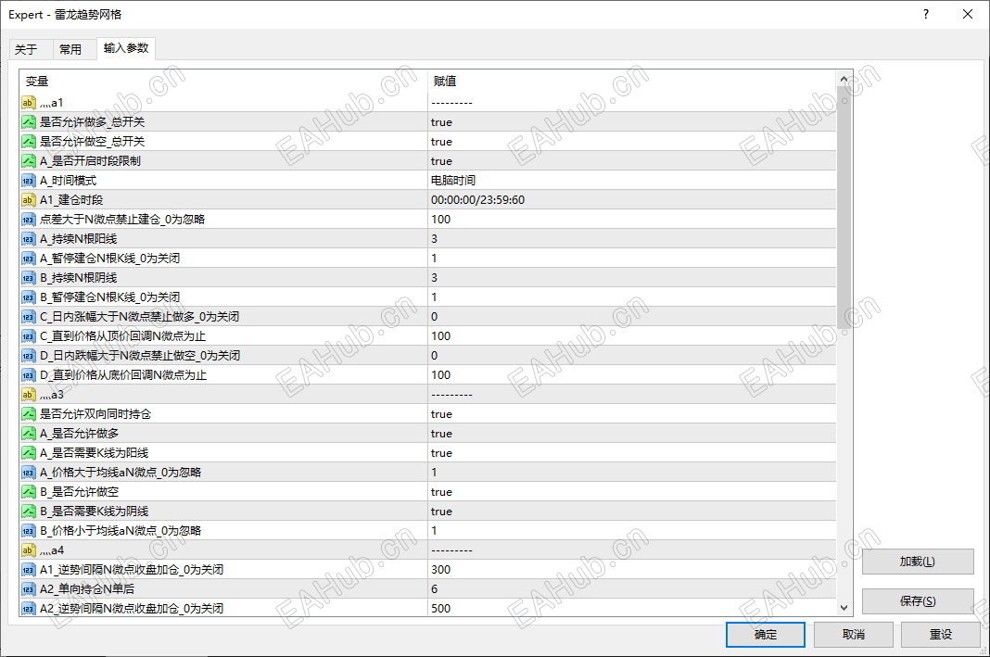Viewport: 990px width, 657px height.
Task: Click the value 300 for A1_逆势间隔N微点收盘加仓
Action: point(440,569)
